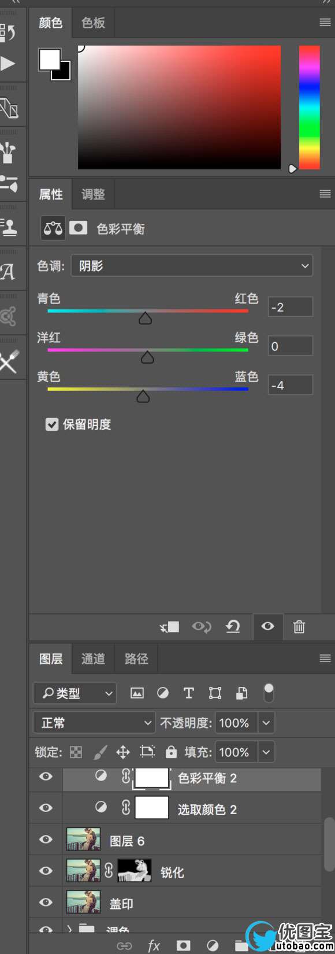The height and width of the screenshot is (954, 335).
Task: Click the reset adjustment defaults icon
Action: (x=233, y=626)
